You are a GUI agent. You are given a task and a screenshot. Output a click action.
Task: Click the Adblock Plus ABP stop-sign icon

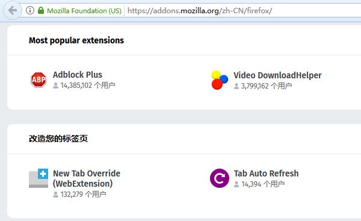pos(39,79)
